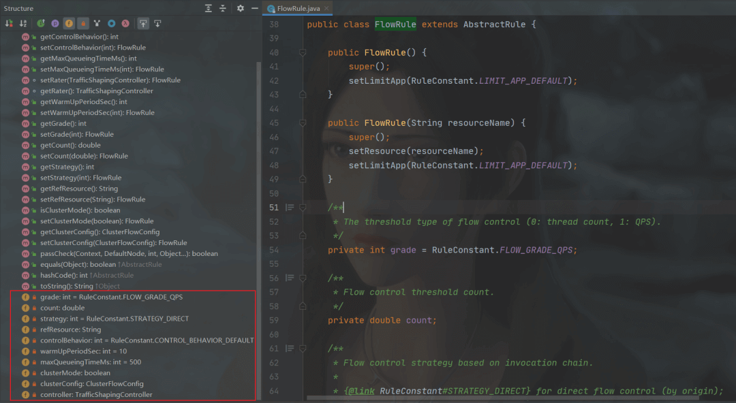Click the Structure panel vertical scrollbar
Image resolution: width=736 pixels, height=403 pixels.
pos(259,230)
